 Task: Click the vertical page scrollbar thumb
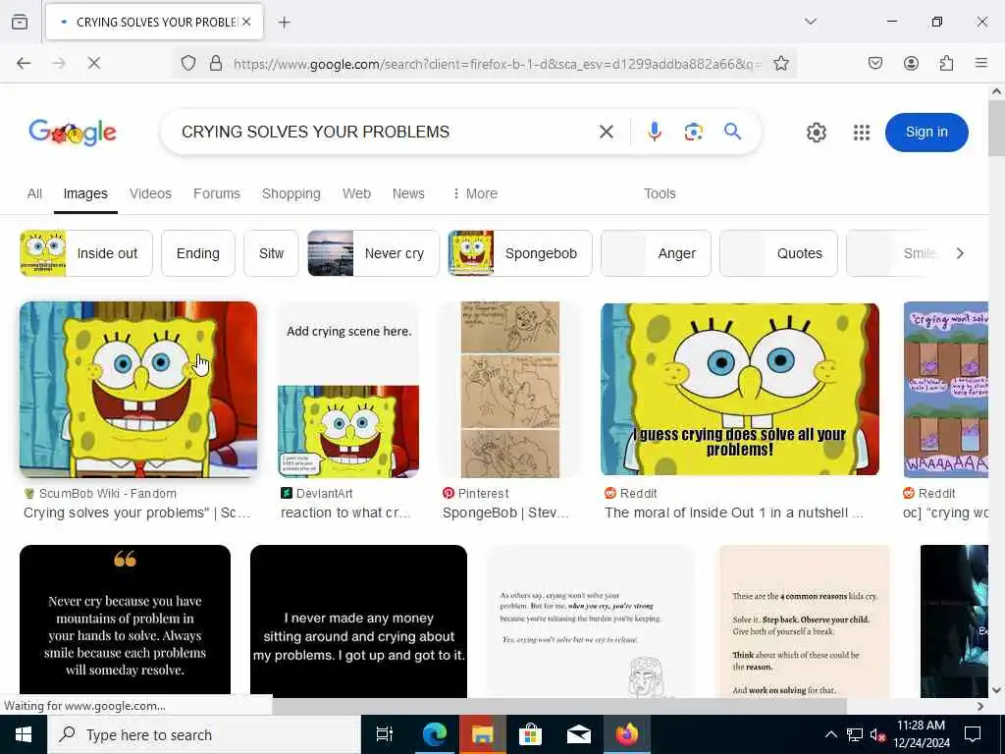tap(997, 128)
